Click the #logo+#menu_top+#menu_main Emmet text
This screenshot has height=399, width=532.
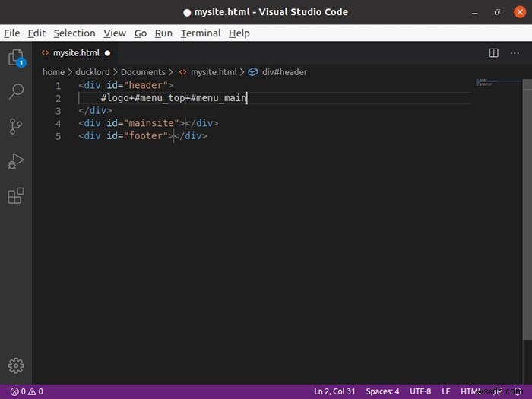174,98
